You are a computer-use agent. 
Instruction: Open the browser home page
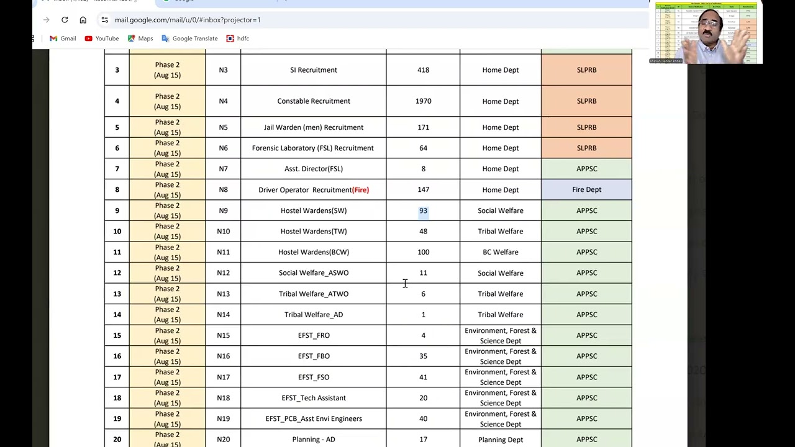pos(83,20)
